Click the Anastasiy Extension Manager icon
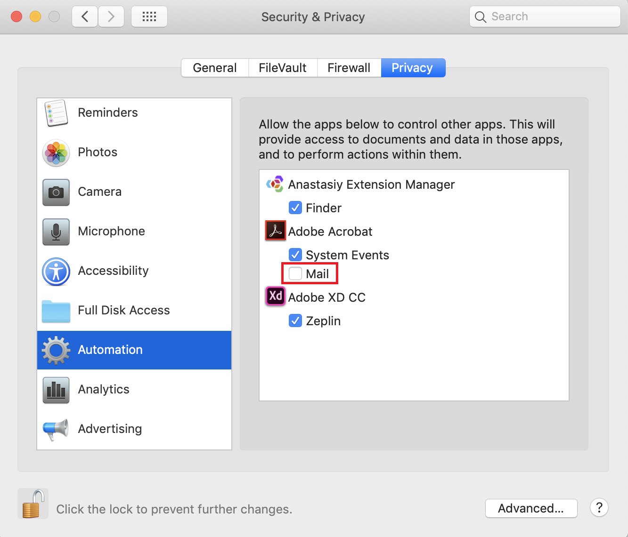628x537 pixels. tap(275, 184)
